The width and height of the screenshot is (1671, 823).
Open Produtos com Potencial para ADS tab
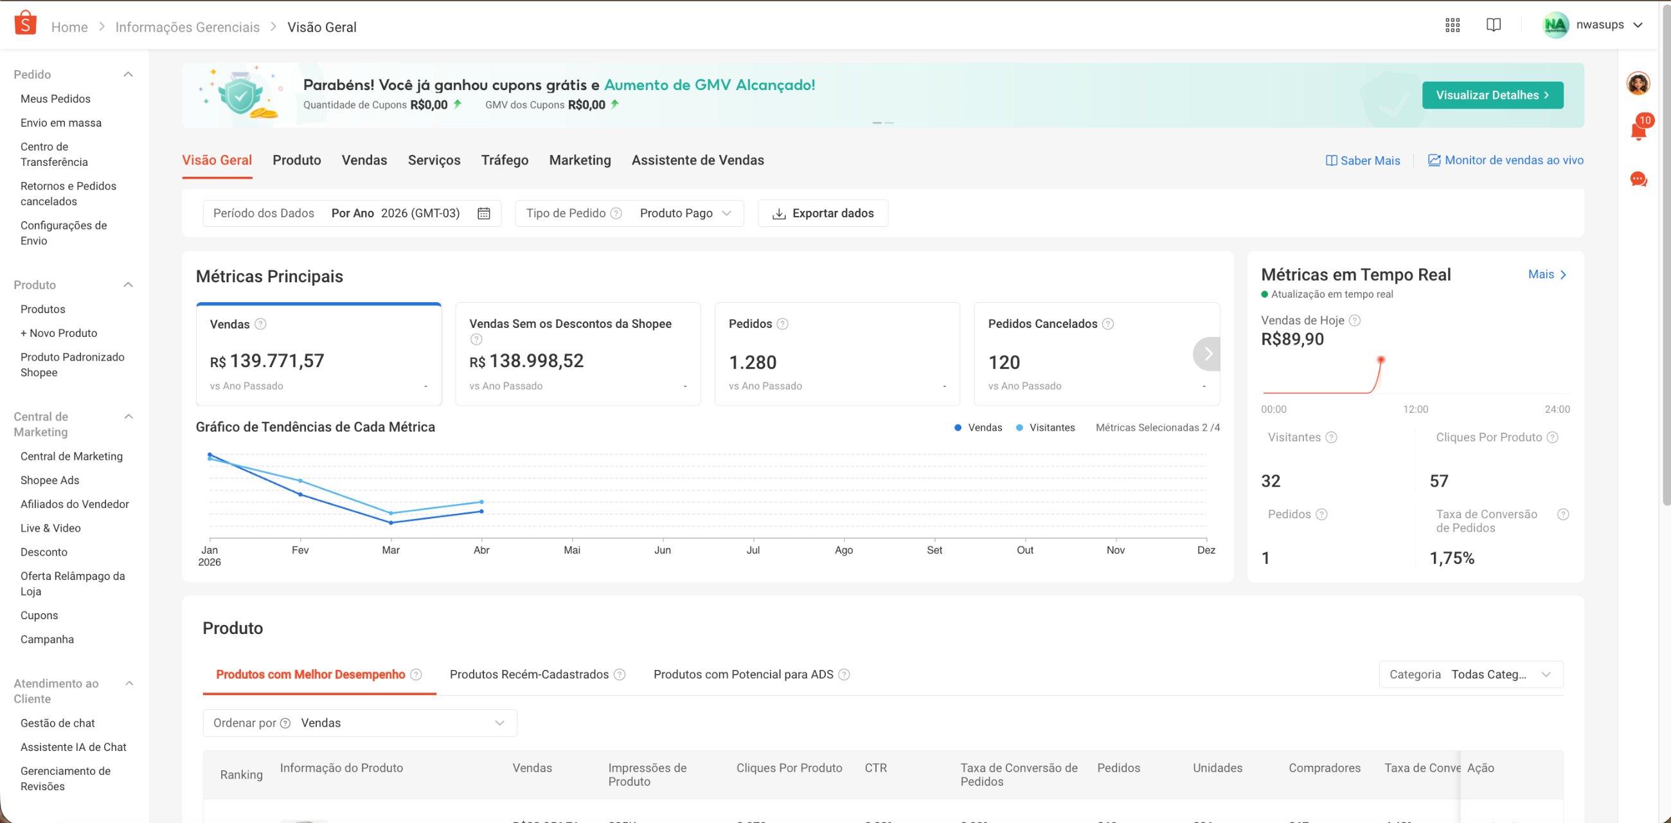tap(744, 674)
